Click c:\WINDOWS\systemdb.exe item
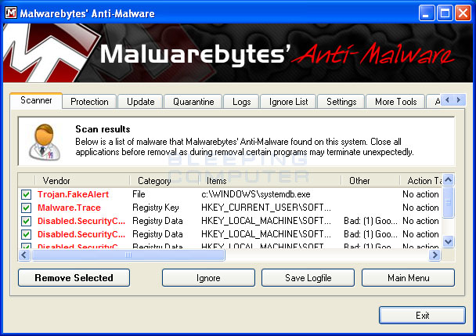The width and height of the screenshot is (476, 336). tap(255, 194)
